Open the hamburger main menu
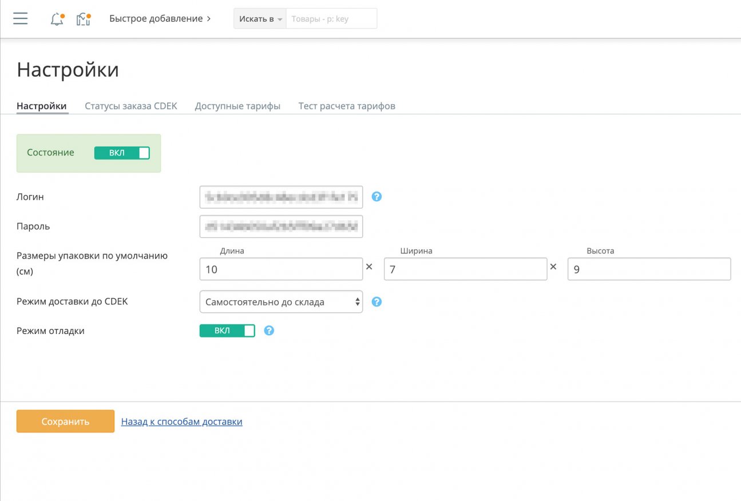 [x=21, y=18]
